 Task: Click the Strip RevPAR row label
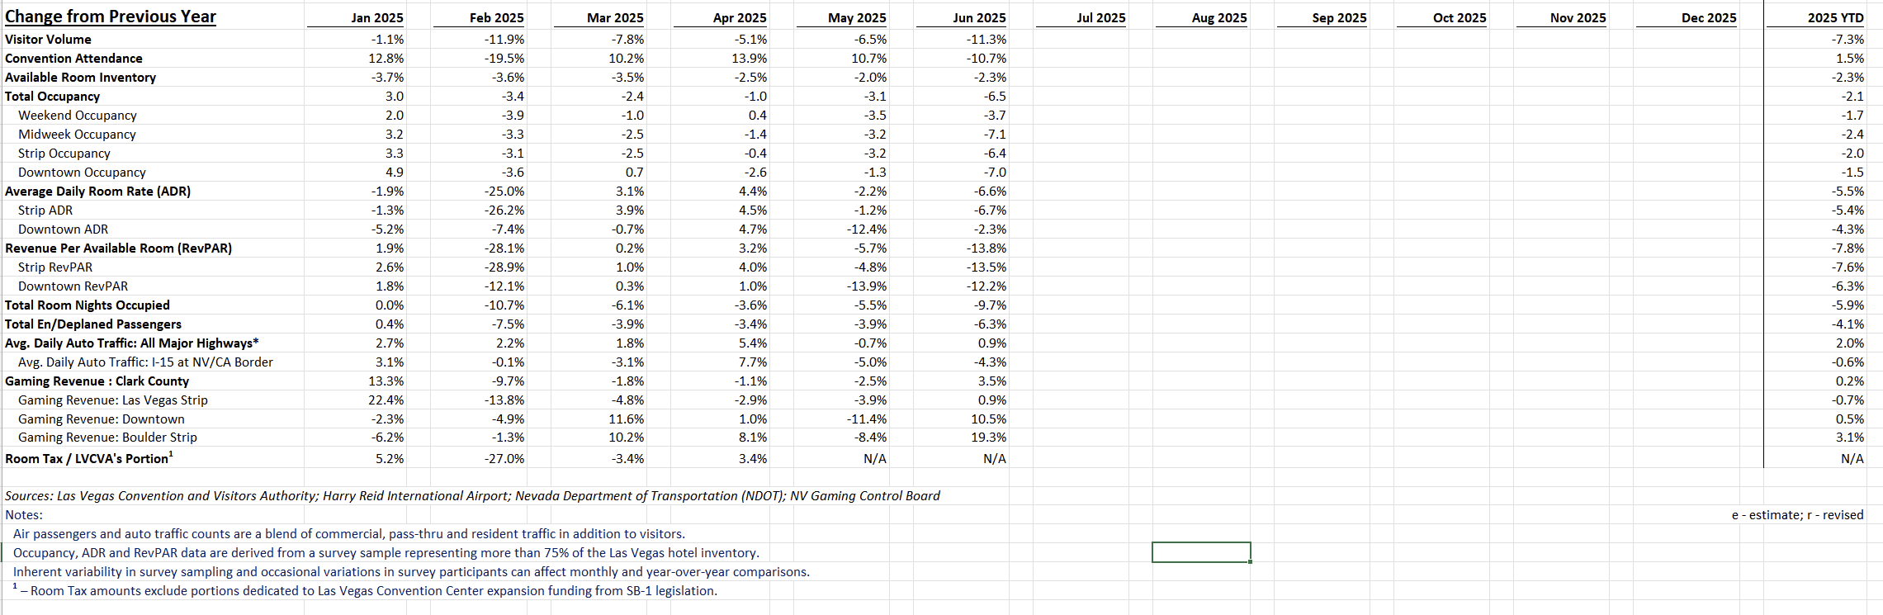click(55, 267)
